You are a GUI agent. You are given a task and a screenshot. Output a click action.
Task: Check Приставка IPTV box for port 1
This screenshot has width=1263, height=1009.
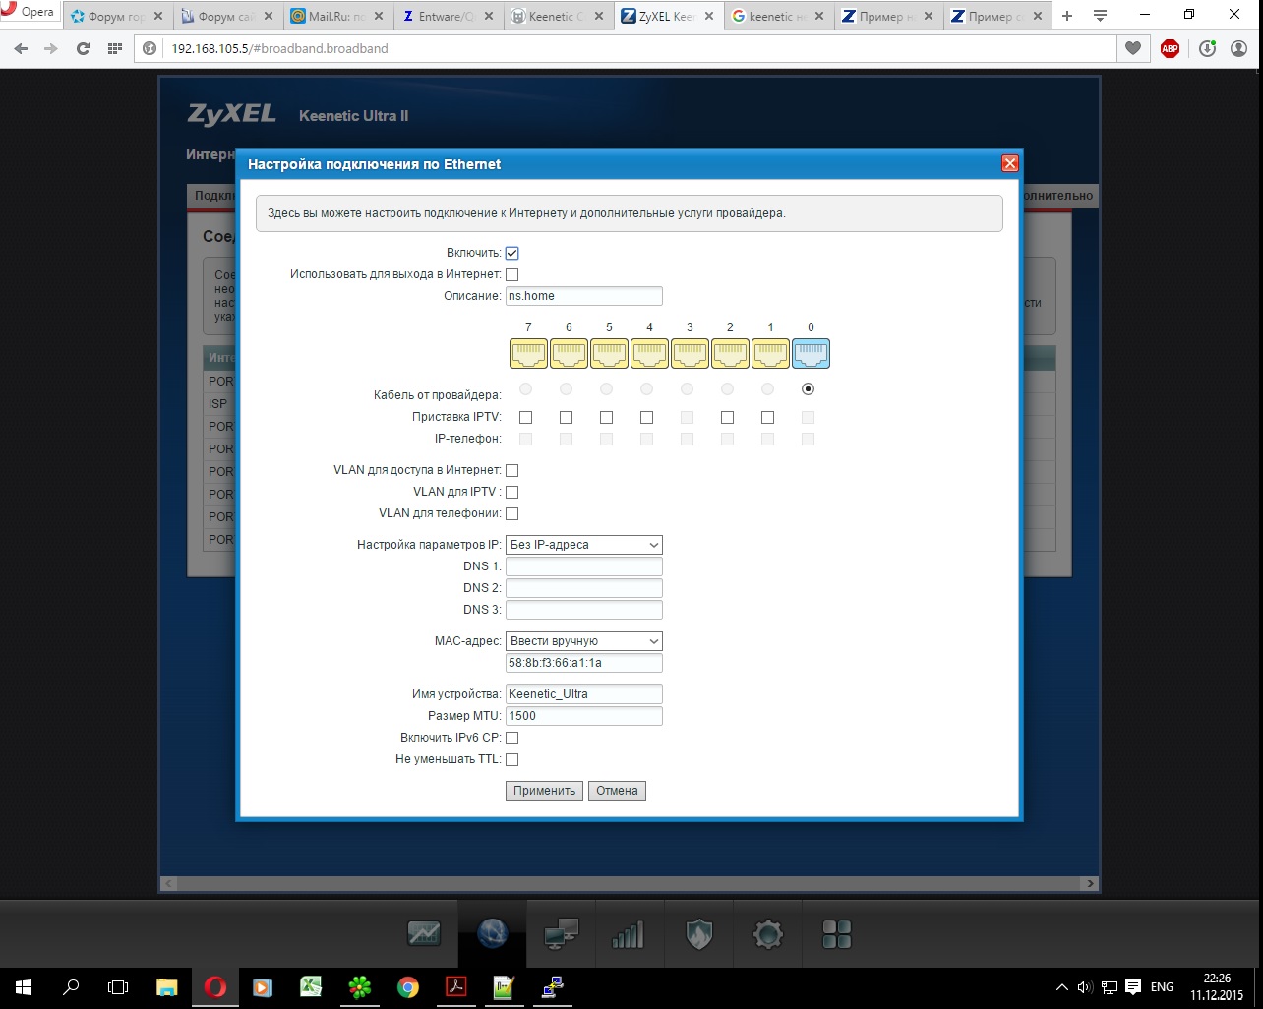click(x=767, y=417)
